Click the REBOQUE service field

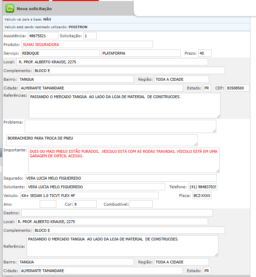pyautogui.click(x=60, y=53)
